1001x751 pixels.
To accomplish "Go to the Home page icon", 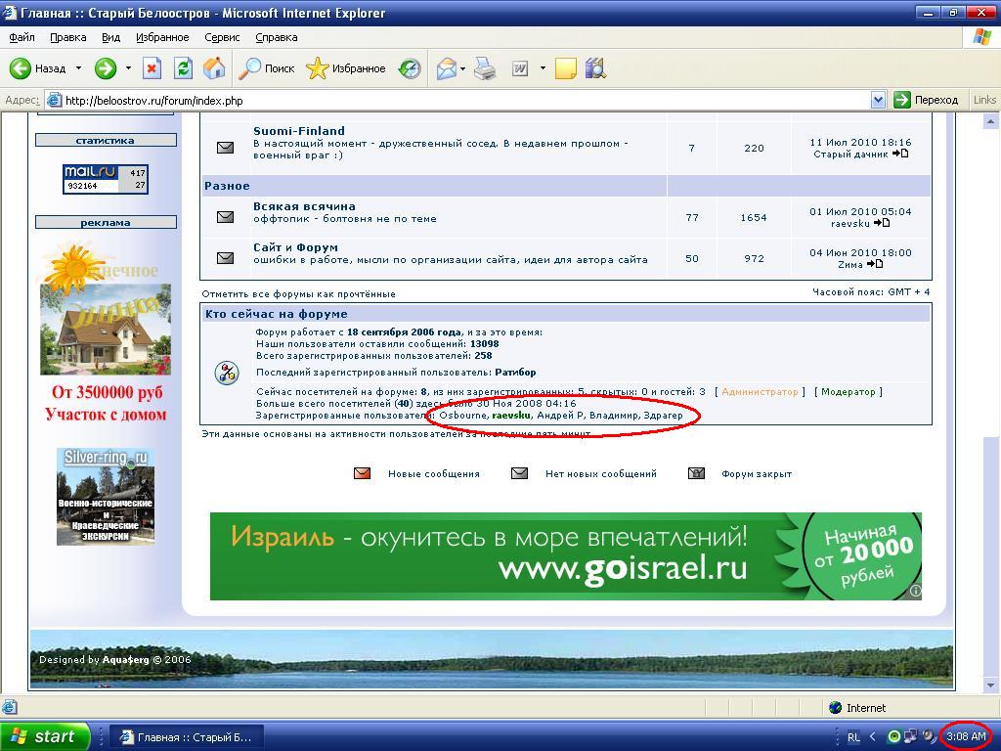I will (214, 68).
